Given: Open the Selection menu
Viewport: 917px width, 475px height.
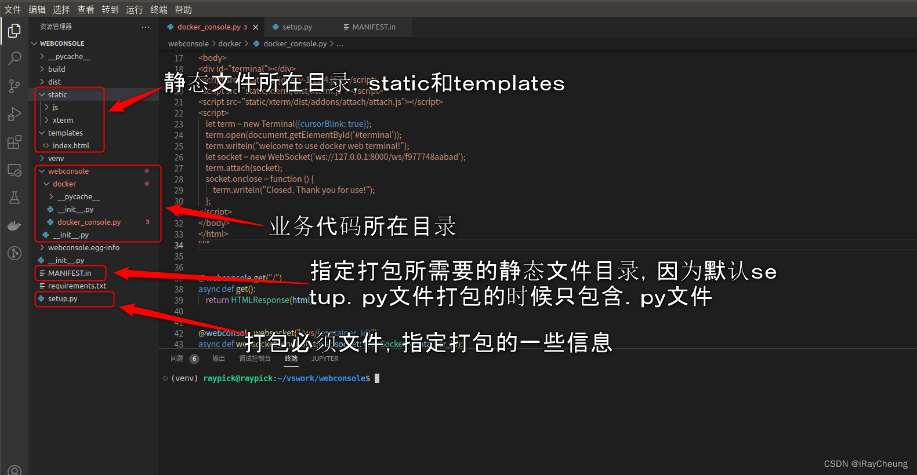Looking at the screenshot, I should (61, 10).
